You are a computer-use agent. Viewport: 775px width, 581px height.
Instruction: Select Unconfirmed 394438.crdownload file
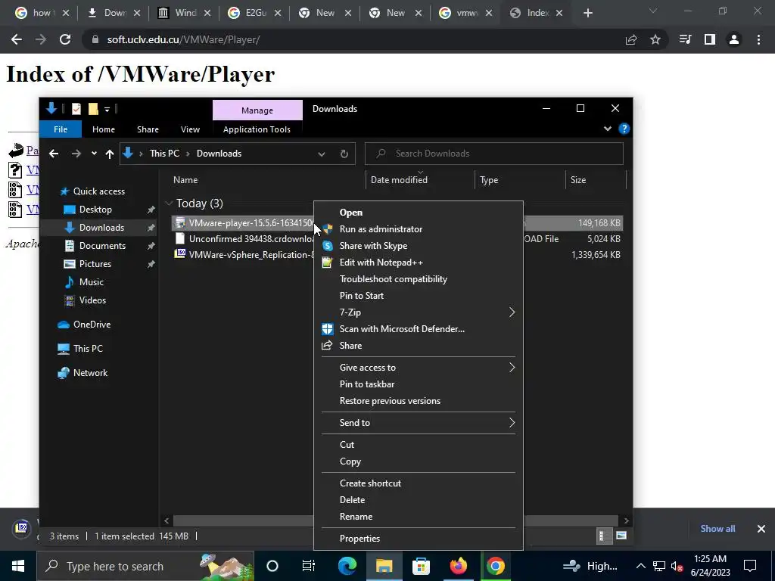251,239
